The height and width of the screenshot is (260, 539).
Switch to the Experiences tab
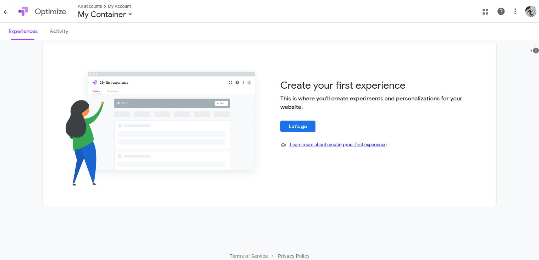23,31
